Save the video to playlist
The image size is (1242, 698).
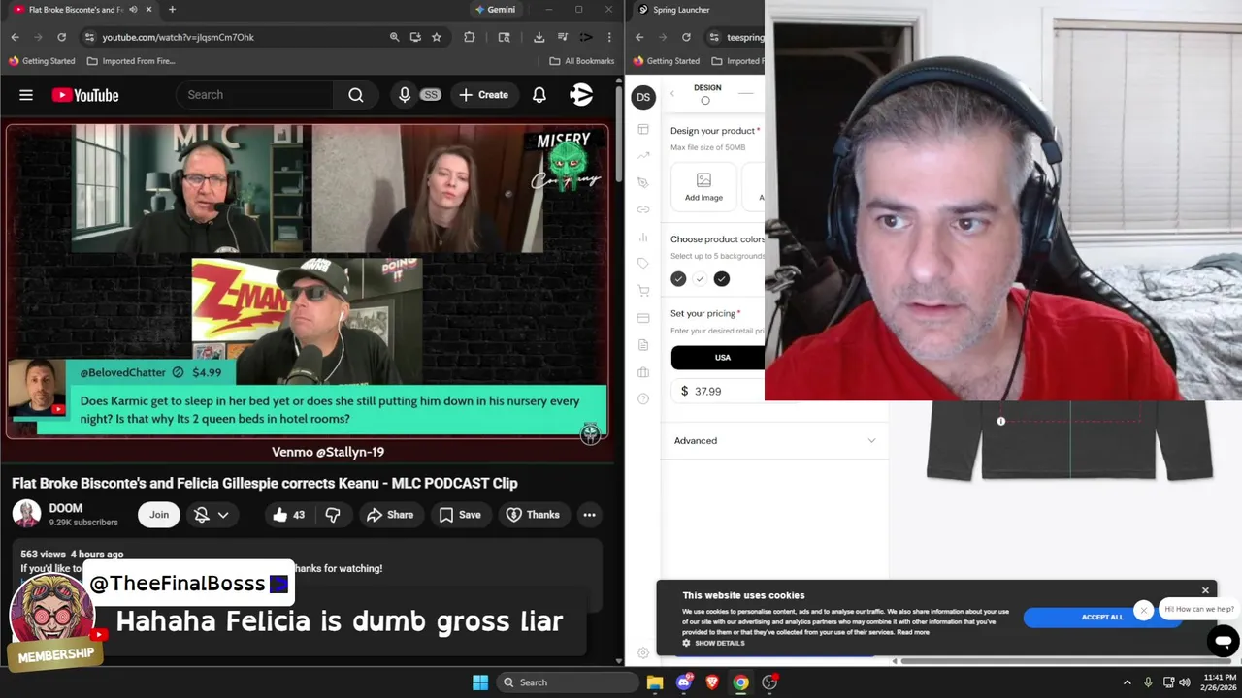pyautogui.click(x=460, y=515)
